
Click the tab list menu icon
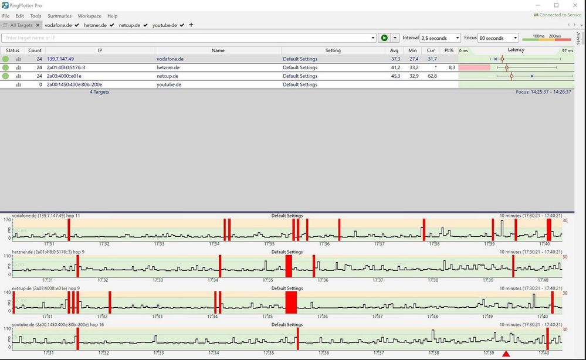tap(5, 25)
